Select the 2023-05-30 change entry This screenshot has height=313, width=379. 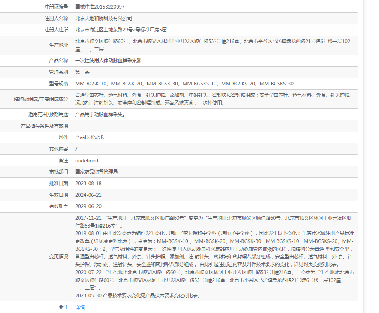click(138, 295)
